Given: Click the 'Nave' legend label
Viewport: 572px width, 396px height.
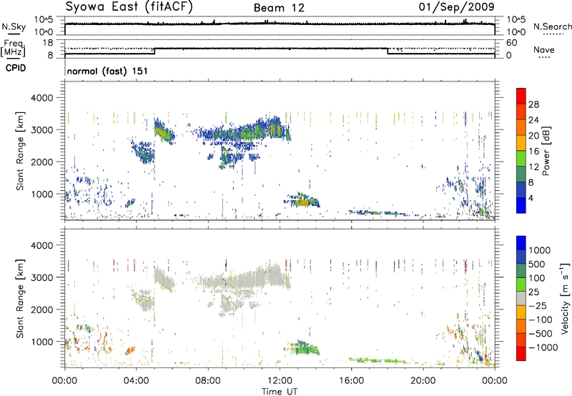Looking at the screenshot, I should point(544,49).
